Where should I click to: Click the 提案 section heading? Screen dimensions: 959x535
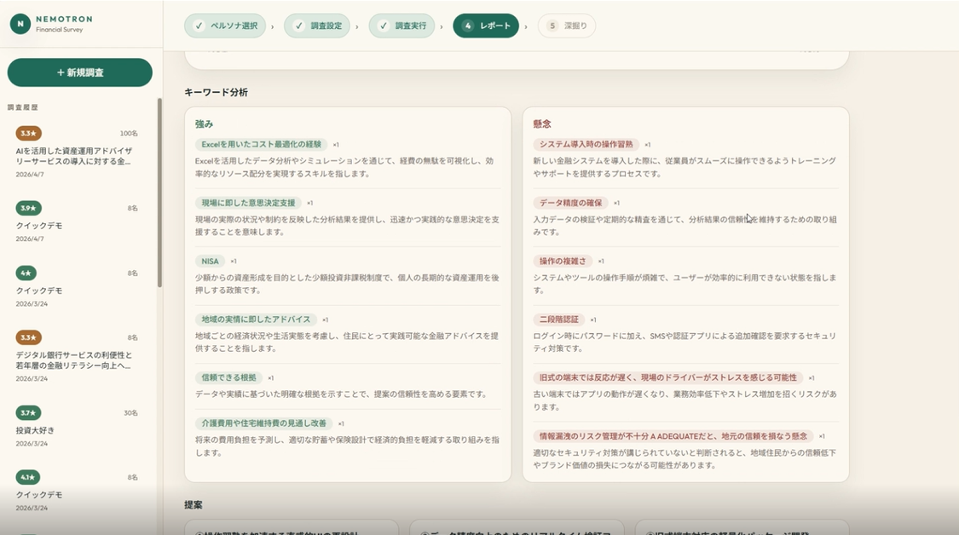pos(194,505)
